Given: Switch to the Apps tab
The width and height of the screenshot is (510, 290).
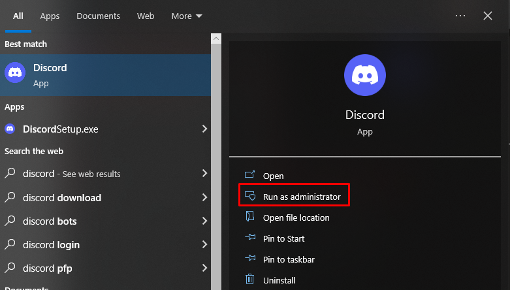Looking at the screenshot, I should 50,16.
